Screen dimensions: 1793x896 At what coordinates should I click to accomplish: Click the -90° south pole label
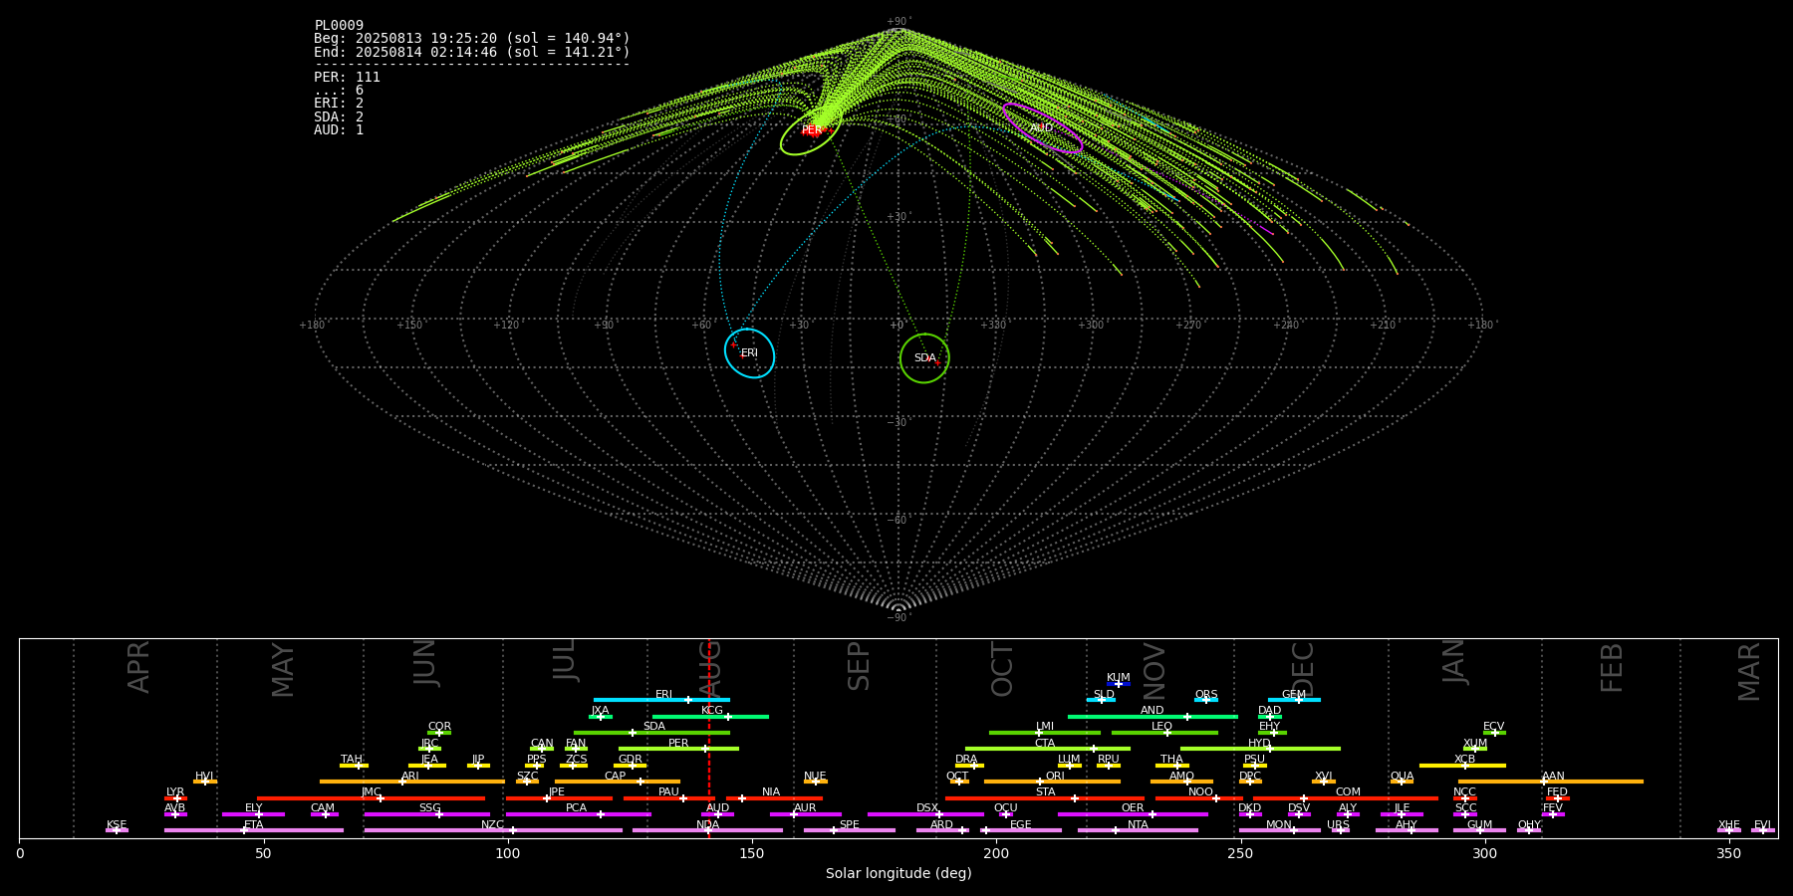pyautogui.click(x=897, y=618)
